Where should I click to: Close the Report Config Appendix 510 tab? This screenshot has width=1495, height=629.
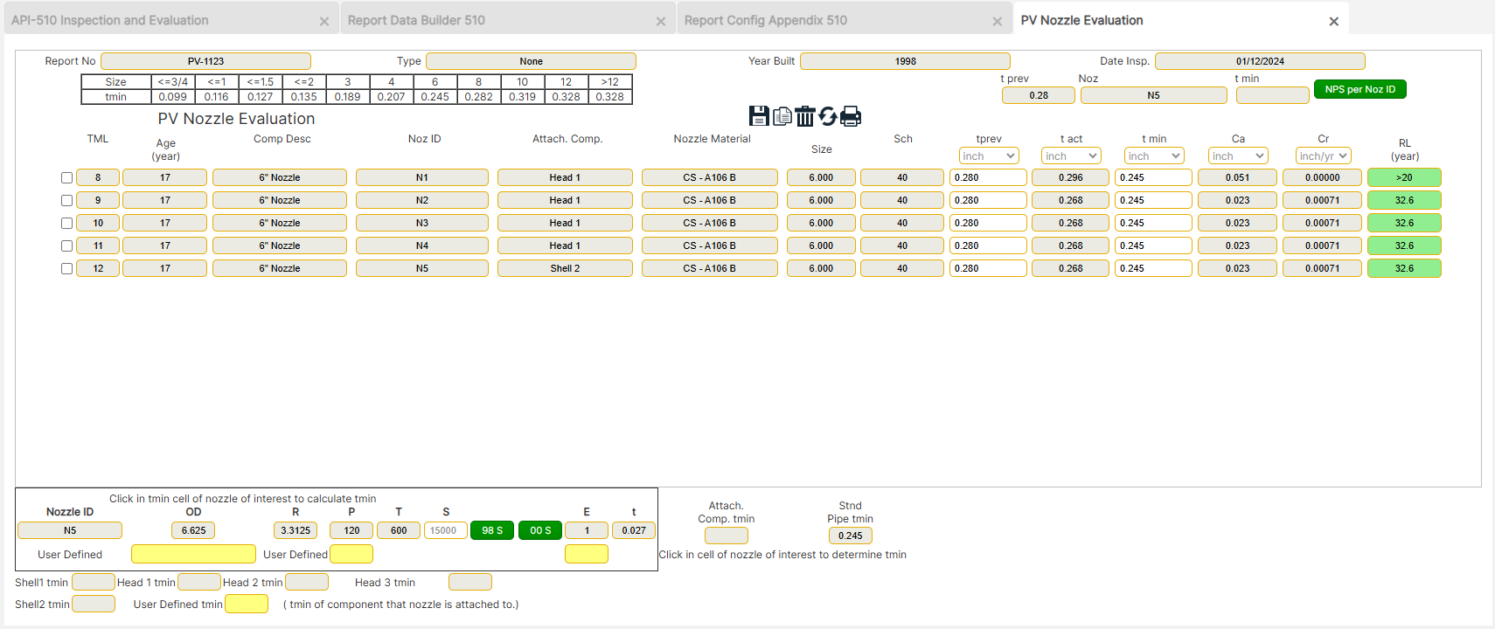click(997, 21)
